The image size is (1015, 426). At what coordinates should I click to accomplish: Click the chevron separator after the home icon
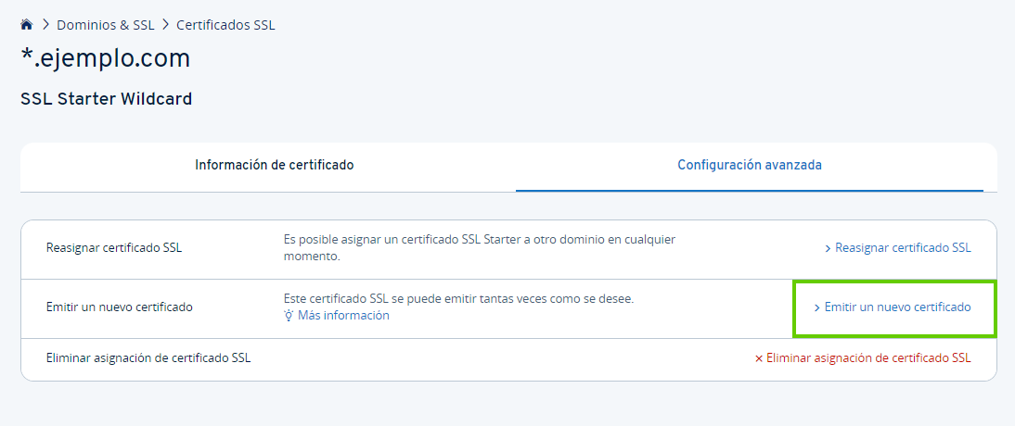point(45,25)
